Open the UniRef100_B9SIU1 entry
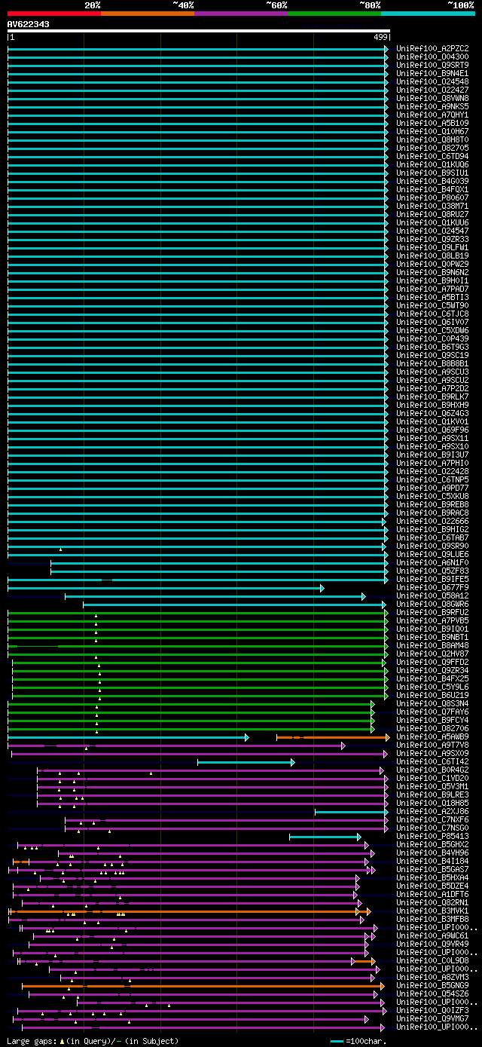Viewport: 482px width, 1047px height. pos(432,173)
